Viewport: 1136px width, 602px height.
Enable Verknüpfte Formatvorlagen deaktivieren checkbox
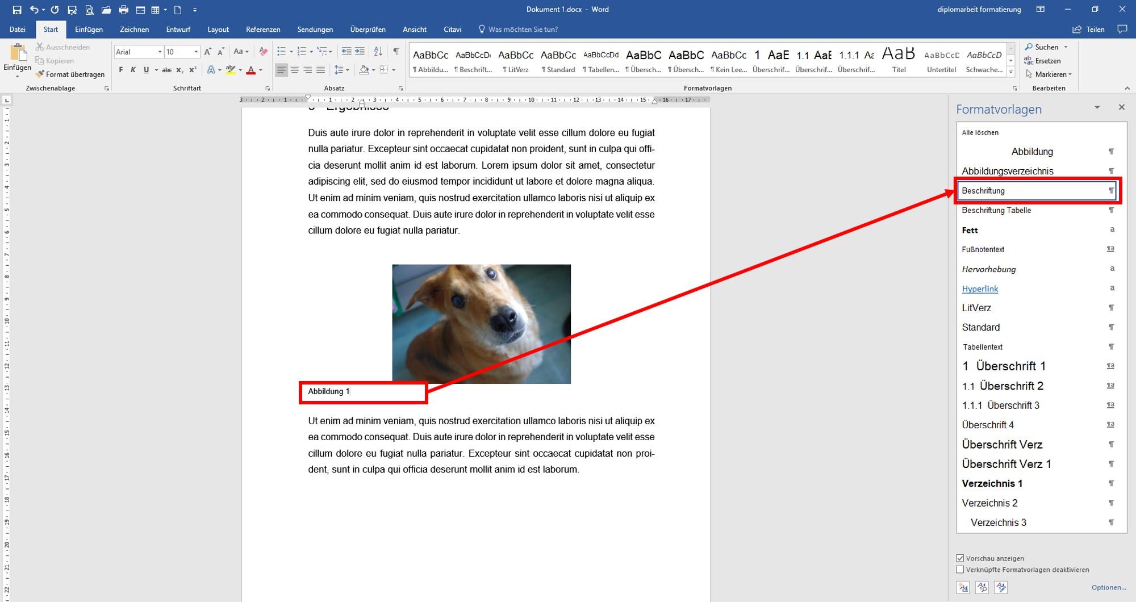960,570
